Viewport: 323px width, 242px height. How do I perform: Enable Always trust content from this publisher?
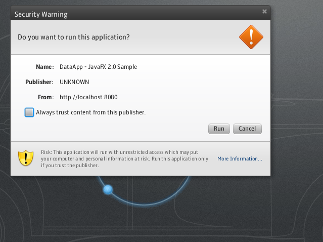pyautogui.click(x=29, y=112)
